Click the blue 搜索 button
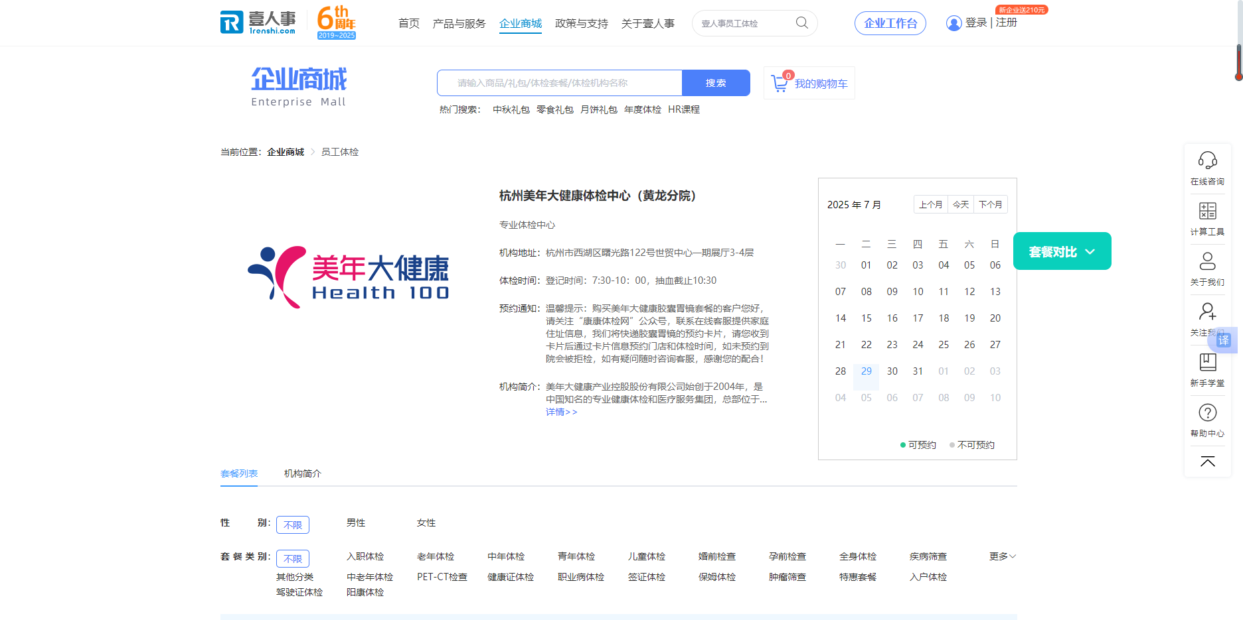 coord(716,83)
